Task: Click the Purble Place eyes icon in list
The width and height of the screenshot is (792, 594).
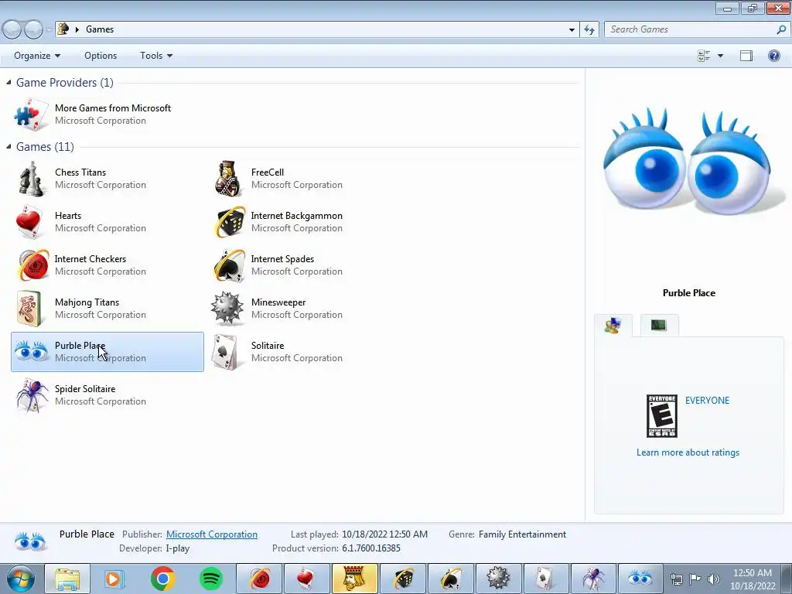Action: pos(31,351)
